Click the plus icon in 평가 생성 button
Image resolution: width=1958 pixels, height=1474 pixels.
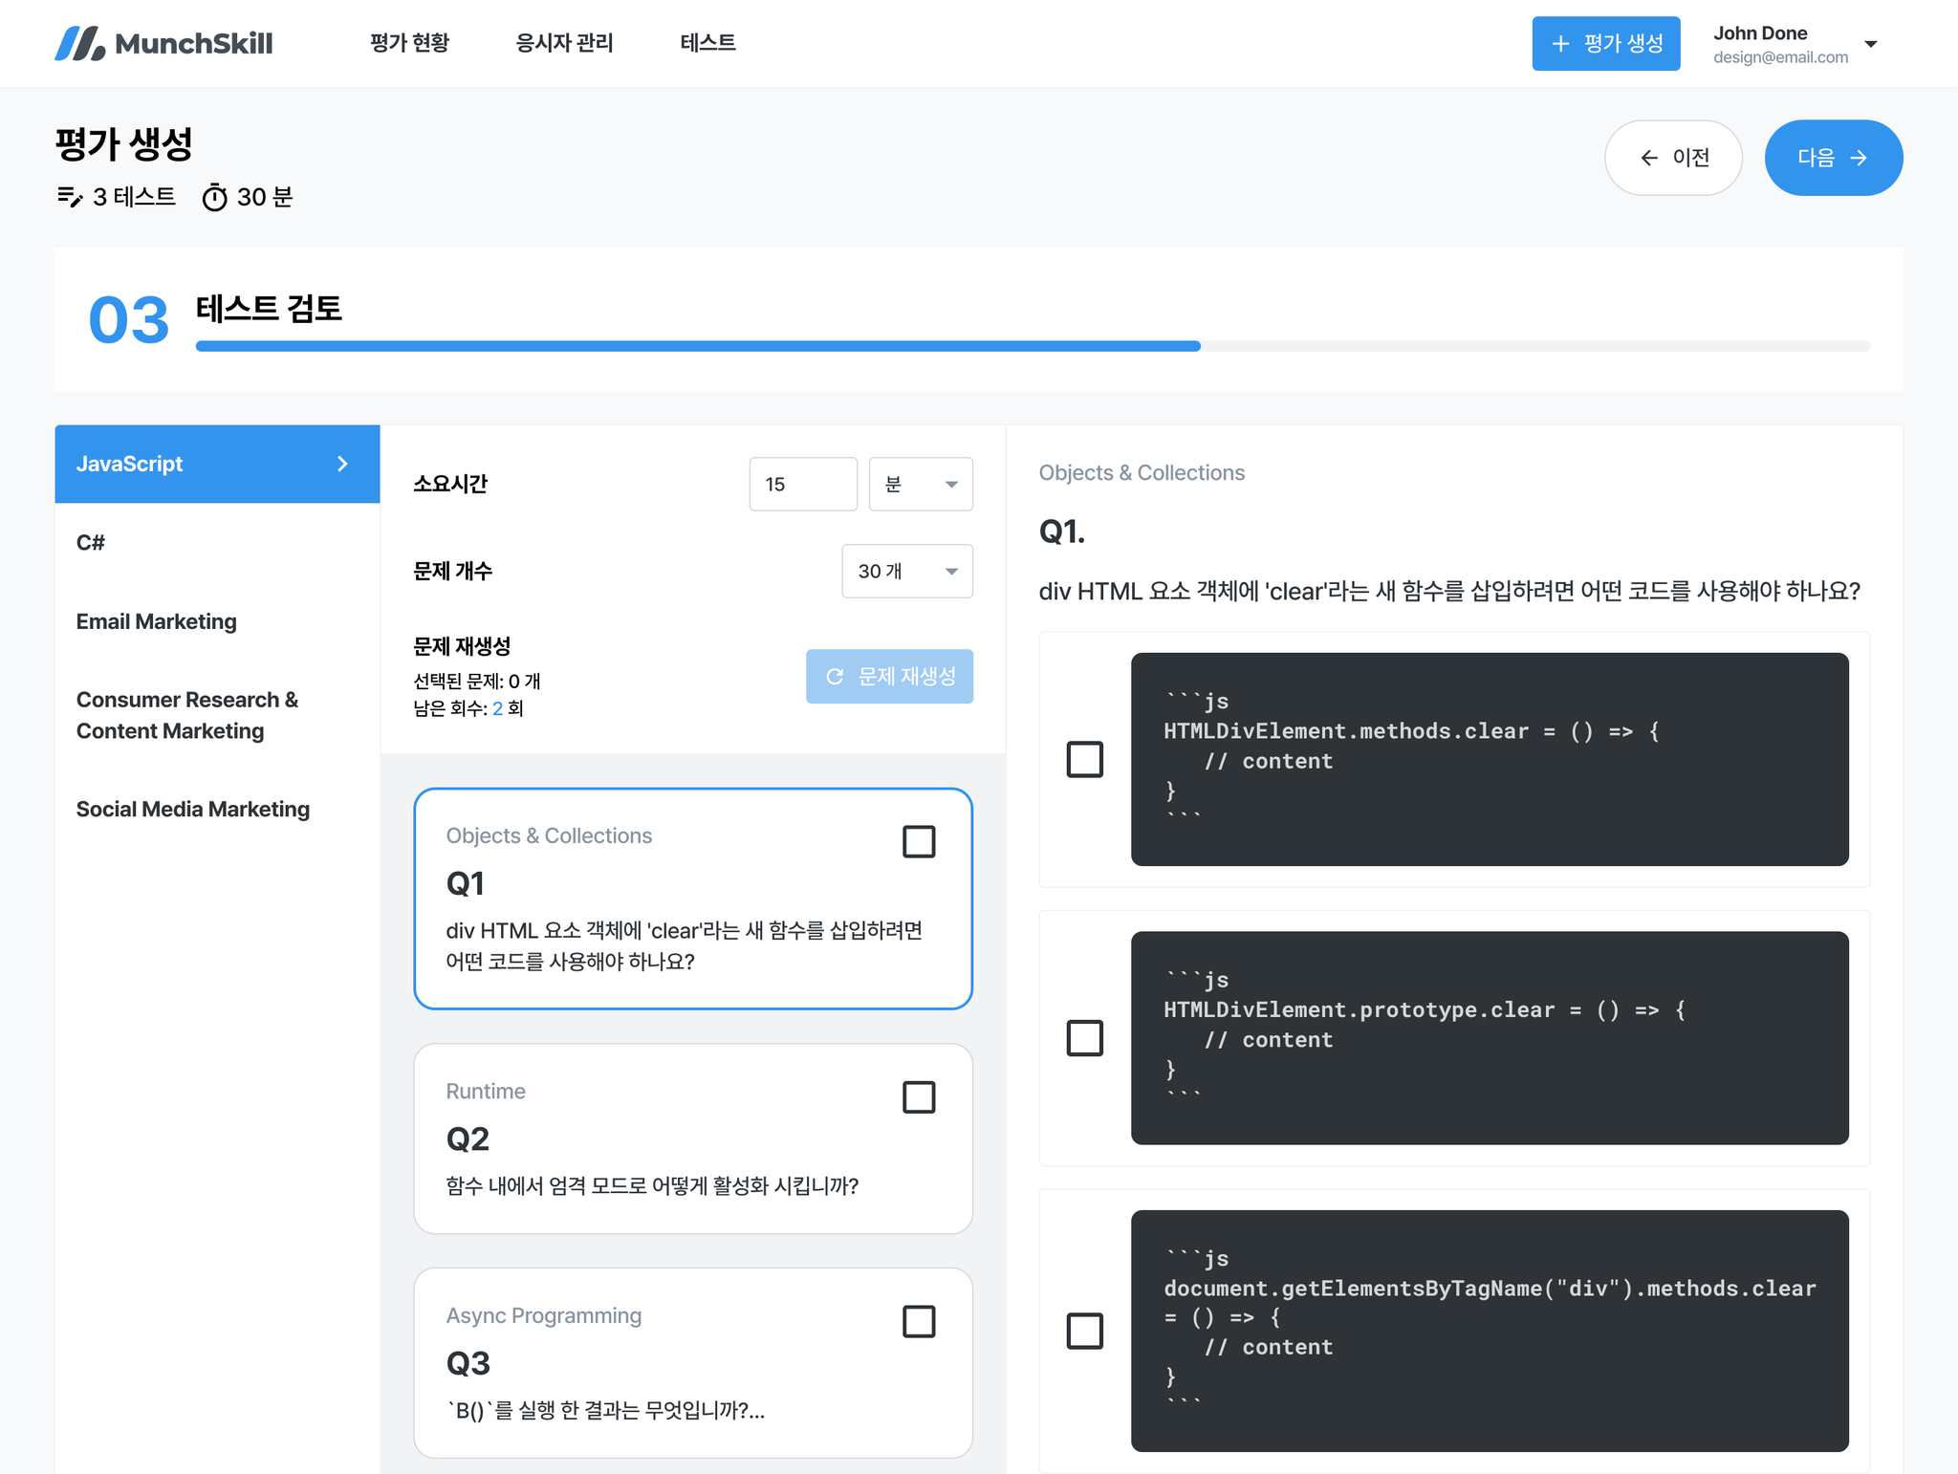pos(1560,44)
